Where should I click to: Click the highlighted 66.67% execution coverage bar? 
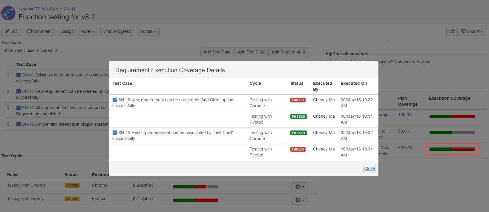(x=452, y=149)
